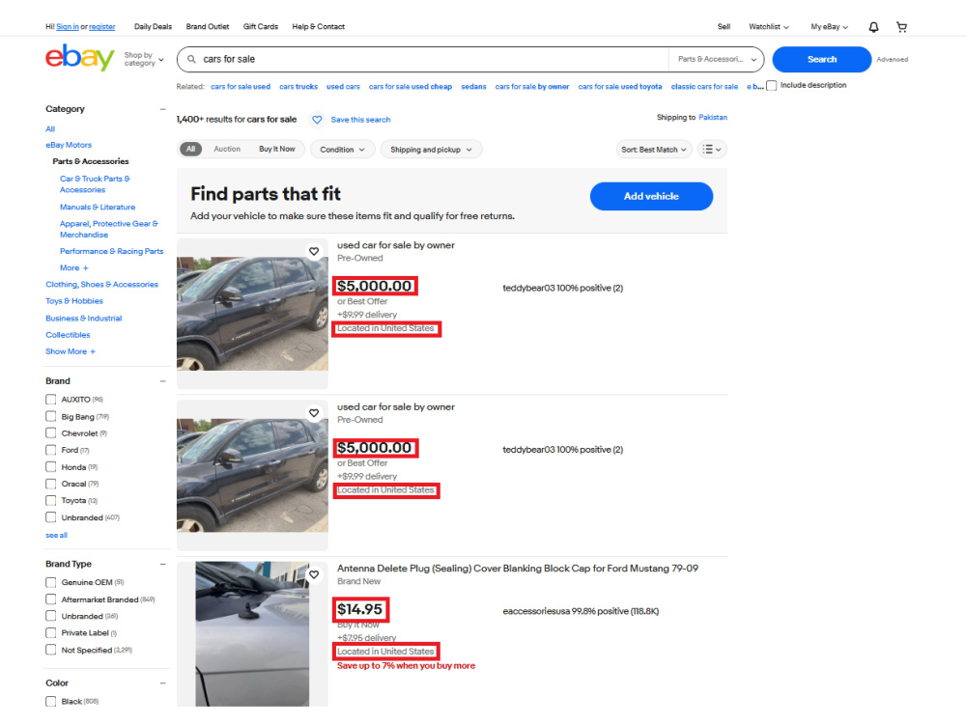Check Genuine OEM brand type
This screenshot has height=724, width=966.
51,582
